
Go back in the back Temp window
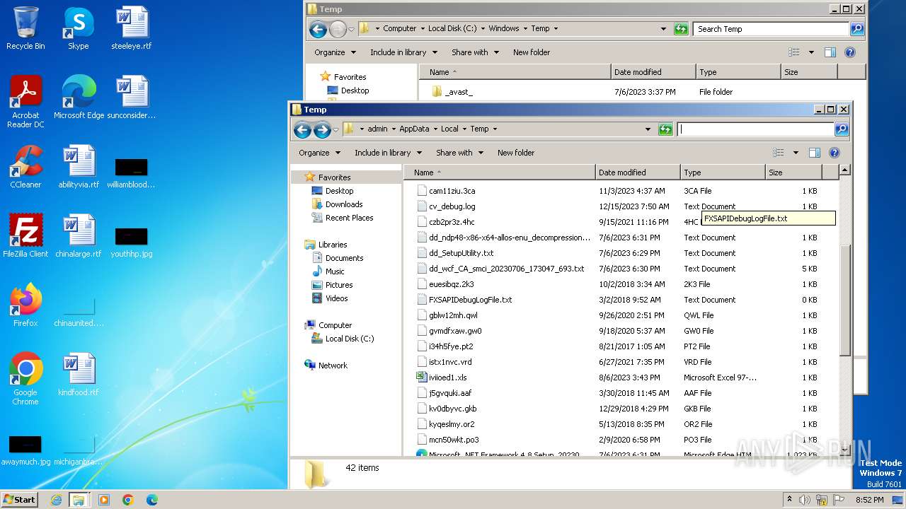[x=318, y=29]
